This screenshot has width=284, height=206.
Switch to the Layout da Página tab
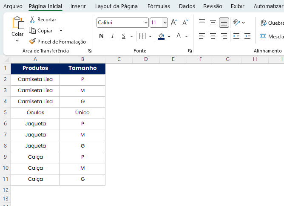point(116,6)
